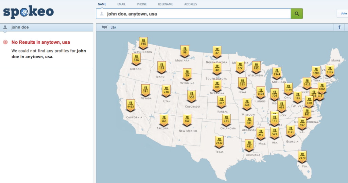Switch to the USERNAME search tab
The height and width of the screenshot is (183, 348).
pyautogui.click(x=166, y=4)
